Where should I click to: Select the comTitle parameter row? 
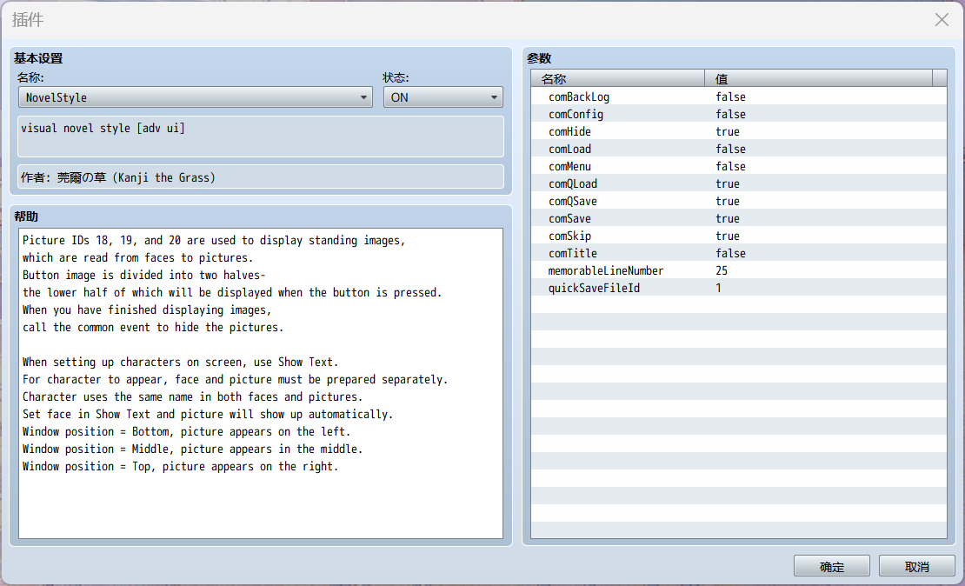point(738,253)
